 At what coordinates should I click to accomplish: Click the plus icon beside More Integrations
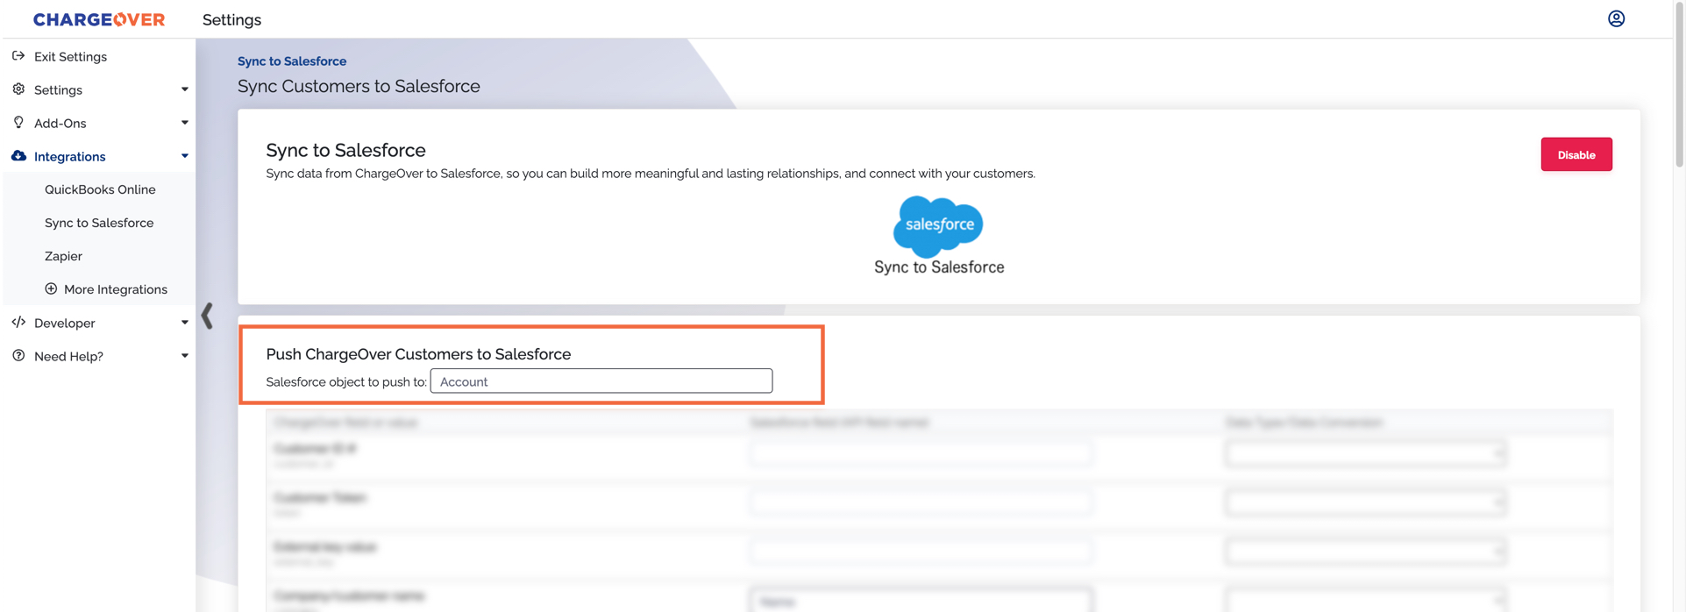[x=51, y=289]
